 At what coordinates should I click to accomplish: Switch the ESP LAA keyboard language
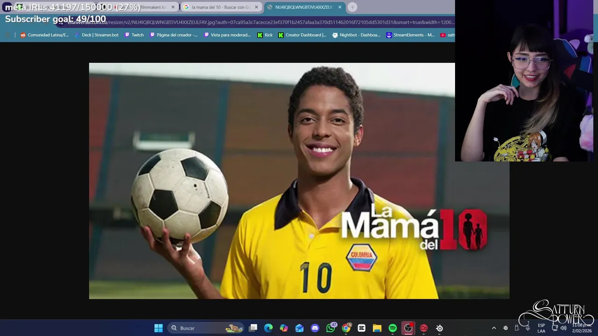[x=541, y=328]
